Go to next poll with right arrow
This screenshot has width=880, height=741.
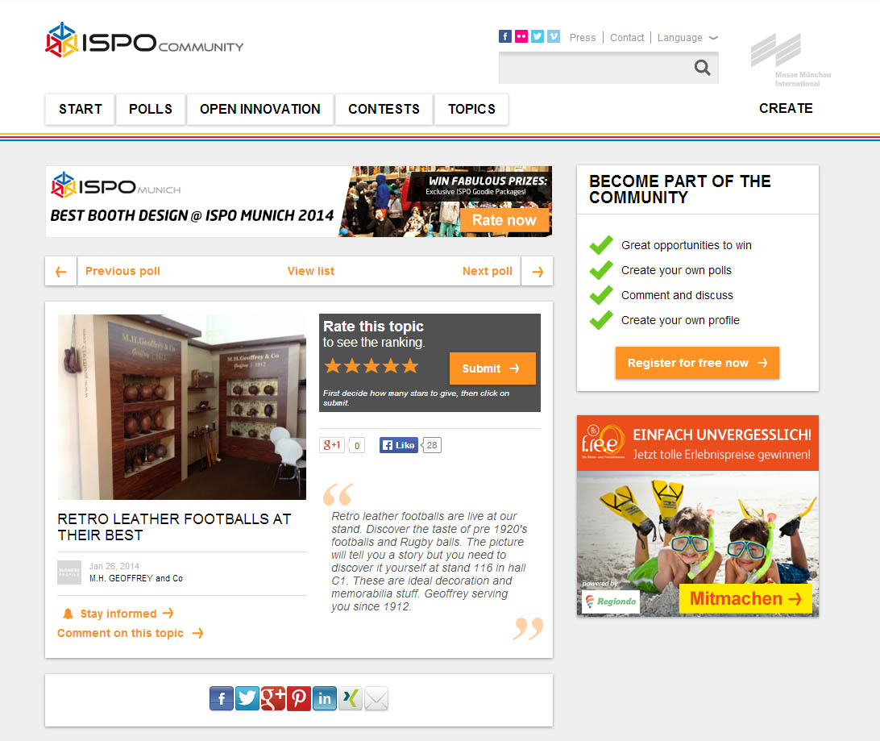coord(537,272)
